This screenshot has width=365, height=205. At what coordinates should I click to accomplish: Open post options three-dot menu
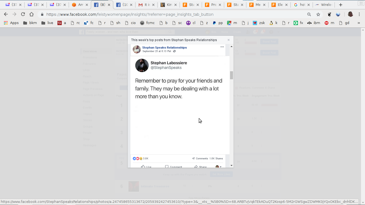point(222,47)
